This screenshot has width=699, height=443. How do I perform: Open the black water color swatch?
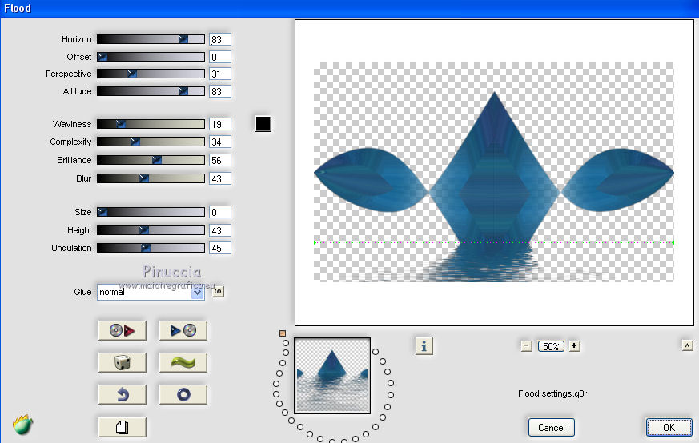[263, 124]
